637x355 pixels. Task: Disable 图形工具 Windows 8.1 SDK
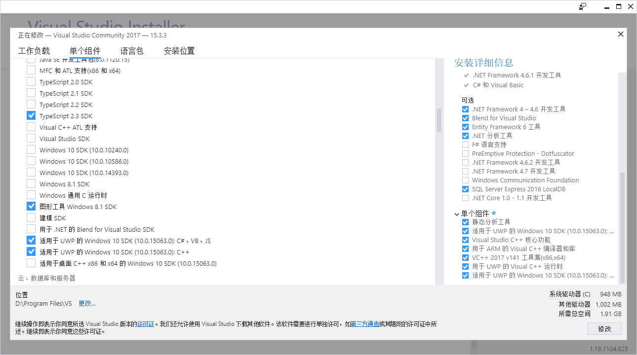pos(31,206)
